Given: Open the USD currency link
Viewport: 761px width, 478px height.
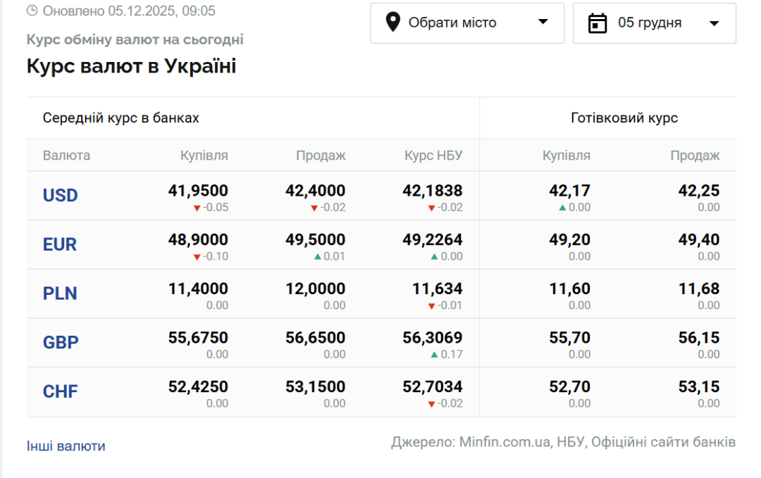Looking at the screenshot, I should (61, 195).
